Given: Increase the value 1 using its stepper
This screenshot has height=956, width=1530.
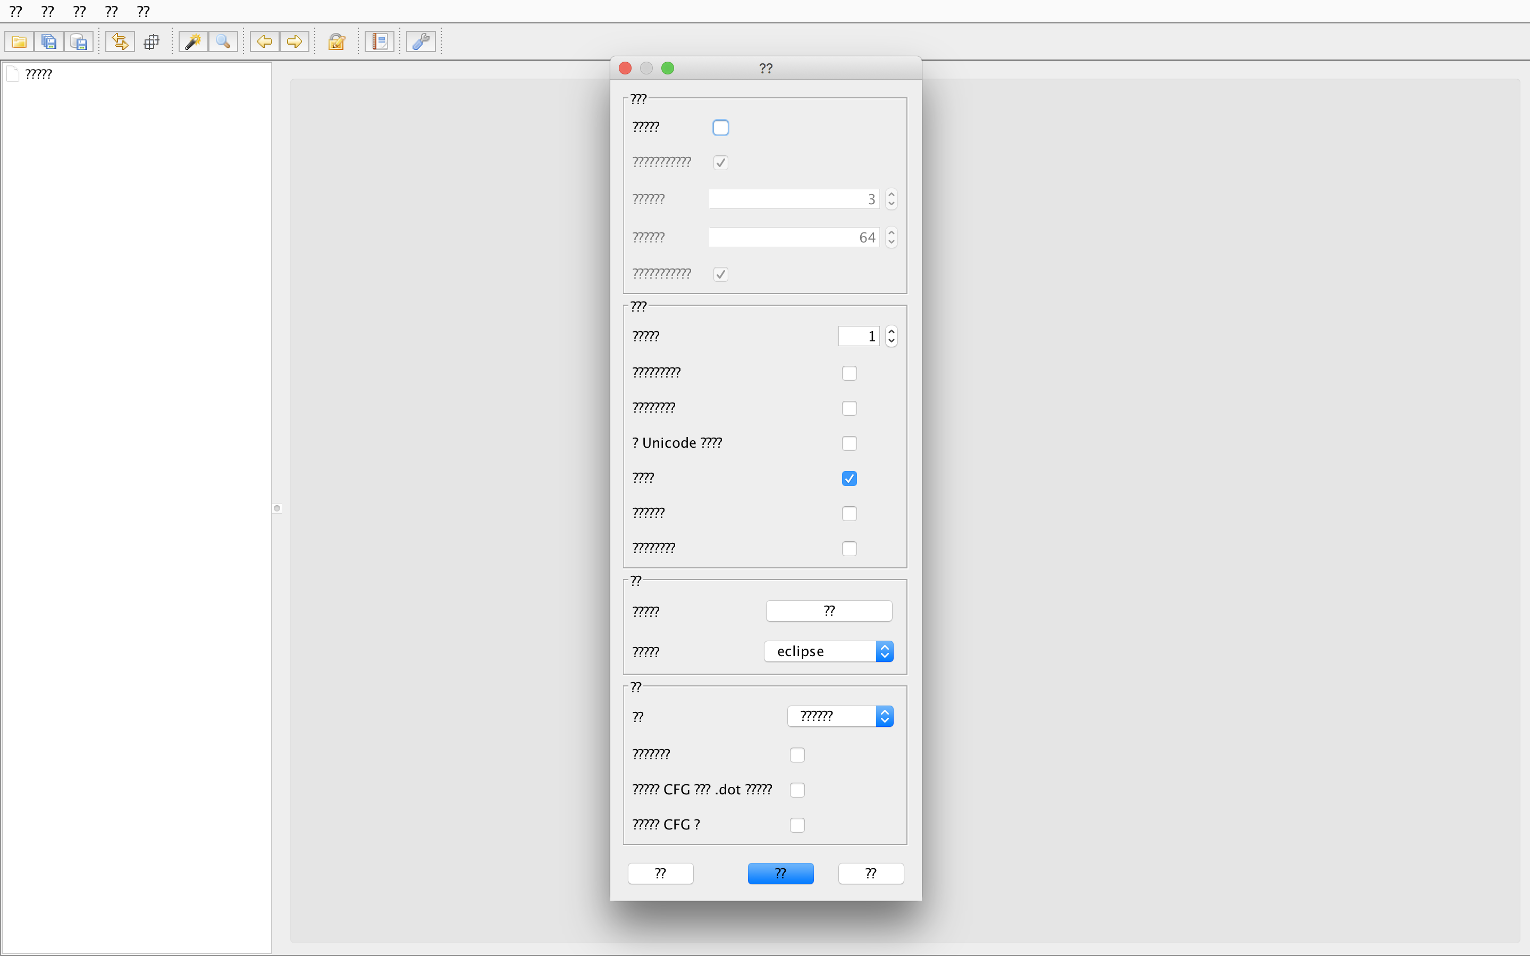Looking at the screenshot, I should coord(890,331).
